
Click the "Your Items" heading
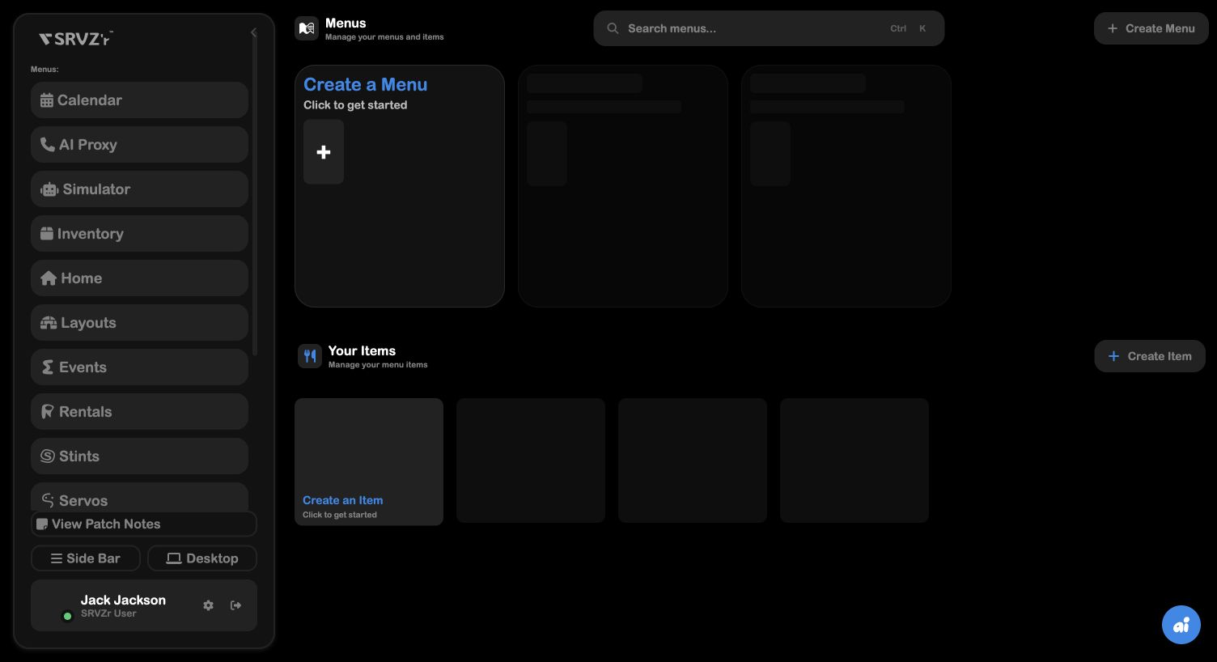pos(362,350)
